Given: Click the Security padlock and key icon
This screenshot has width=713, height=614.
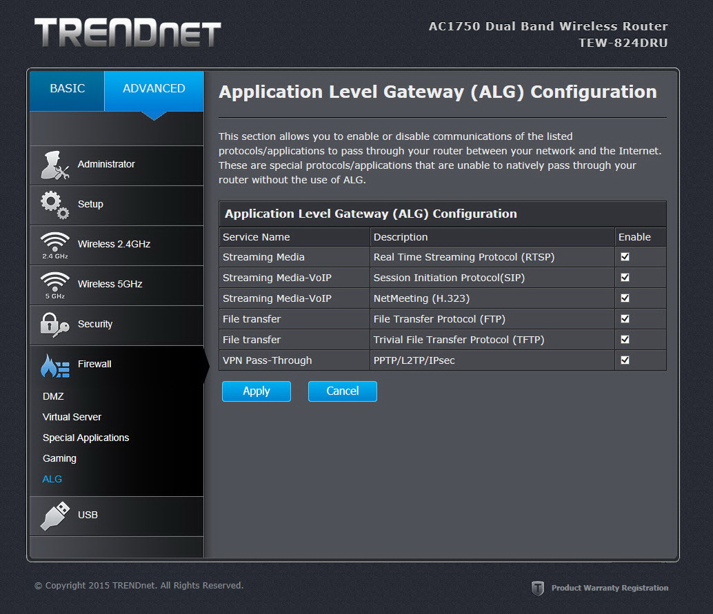Looking at the screenshot, I should (x=55, y=325).
